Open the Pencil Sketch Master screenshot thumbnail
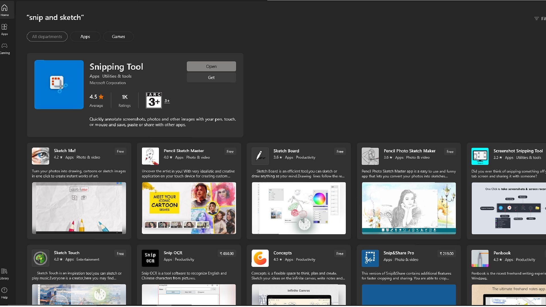This screenshot has height=307, width=546. point(189,208)
